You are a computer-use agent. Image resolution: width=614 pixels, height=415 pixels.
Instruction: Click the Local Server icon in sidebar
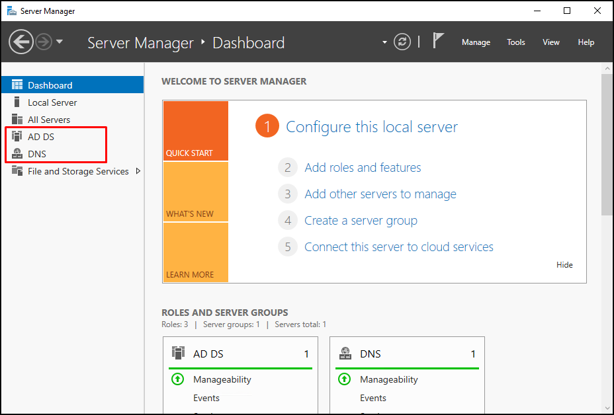coord(17,102)
